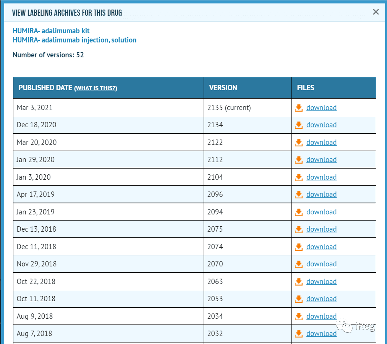Image resolution: width=387 pixels, height=344 pixels.
Task: Click the '2134' version cell
Action: point(248,125)
